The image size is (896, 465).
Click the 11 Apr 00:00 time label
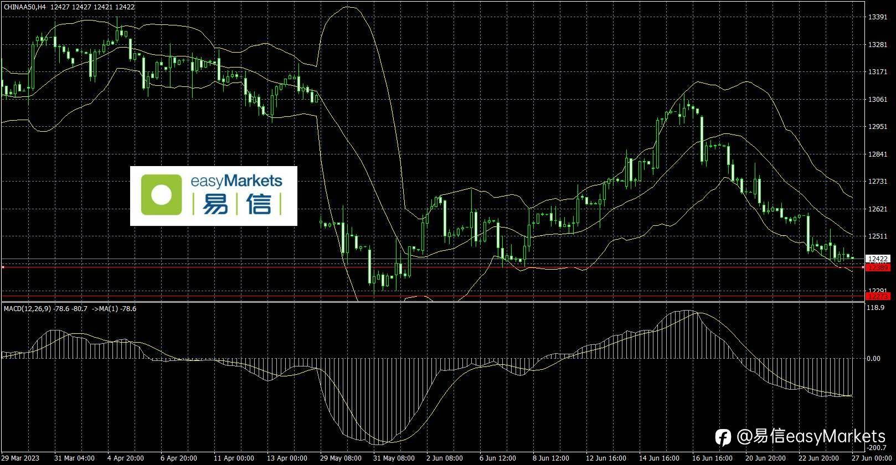click(234, 458)
